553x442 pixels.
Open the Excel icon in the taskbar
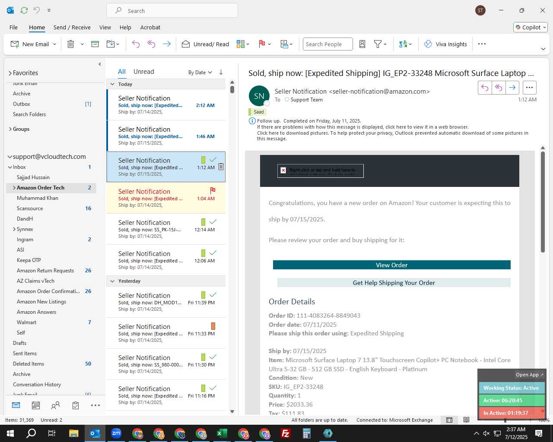(x=222, y=433)
